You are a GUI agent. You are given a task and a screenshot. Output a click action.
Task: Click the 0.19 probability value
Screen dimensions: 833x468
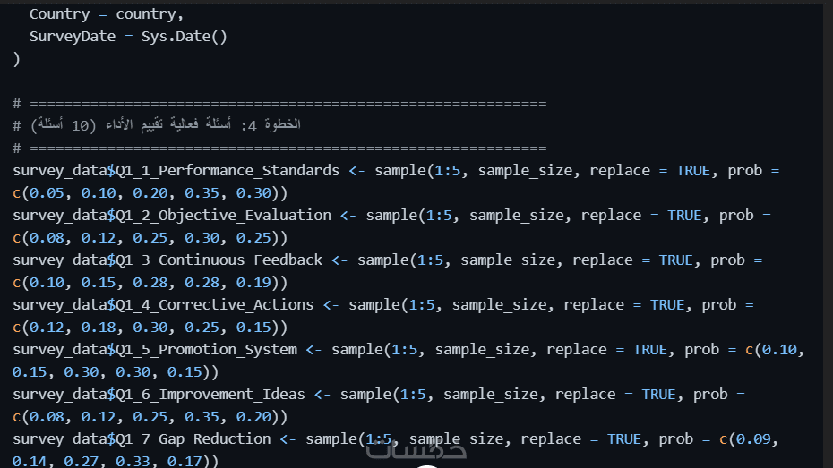click(x=253, y=282)
